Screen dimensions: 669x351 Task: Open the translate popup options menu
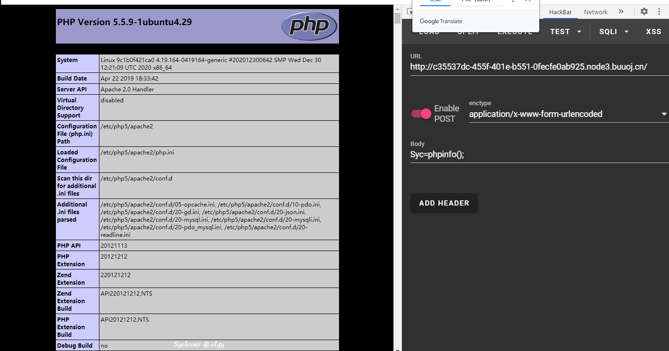tap(513, 1)
